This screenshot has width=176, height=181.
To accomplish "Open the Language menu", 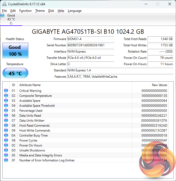I will [74, 11].
